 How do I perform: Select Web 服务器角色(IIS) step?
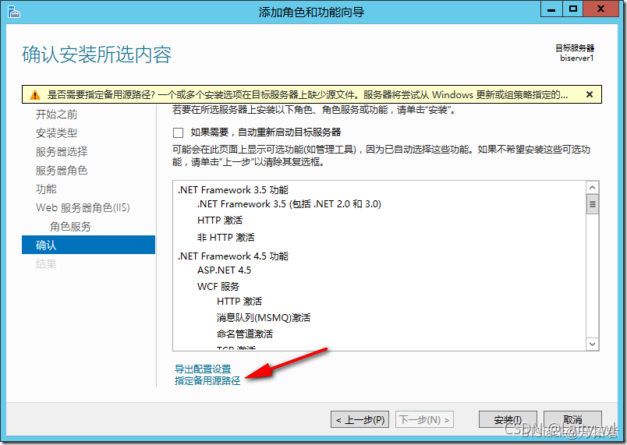(x=83, y=208)
